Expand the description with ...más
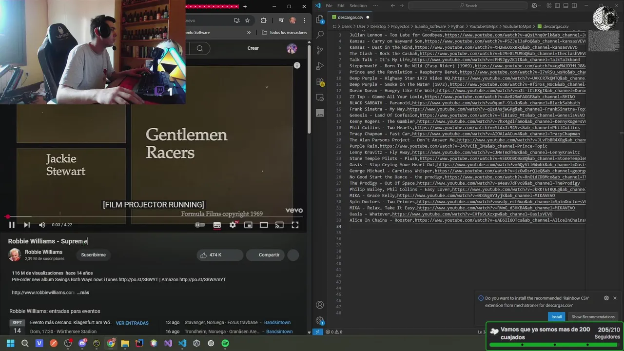 pyautogui.click(x=83, y=292)
